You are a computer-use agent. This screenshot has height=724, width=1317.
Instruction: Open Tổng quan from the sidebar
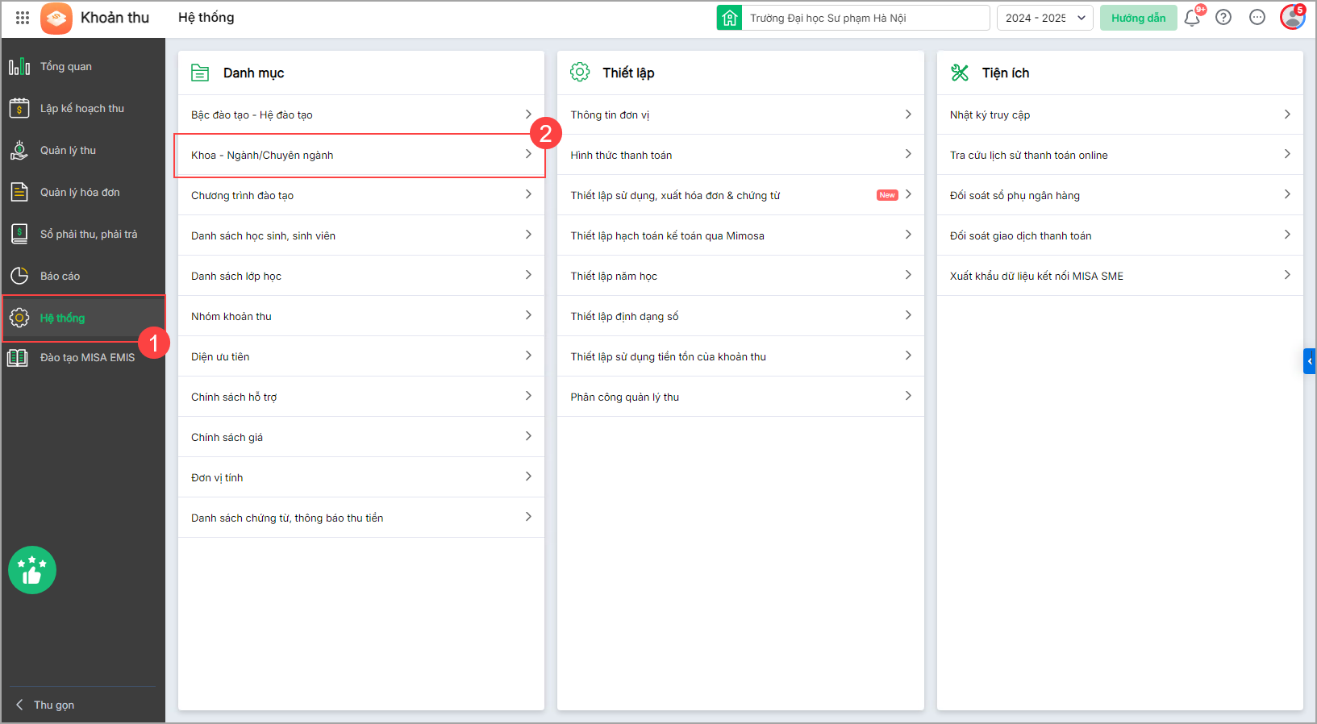pyautogui.click(x=66, y=67)
